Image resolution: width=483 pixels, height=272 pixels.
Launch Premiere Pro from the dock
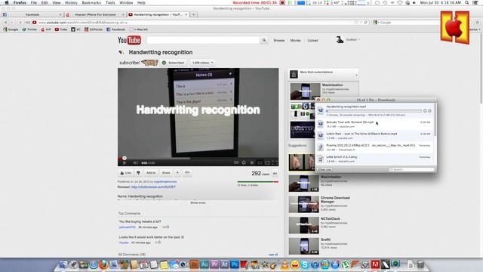[214, 264]
